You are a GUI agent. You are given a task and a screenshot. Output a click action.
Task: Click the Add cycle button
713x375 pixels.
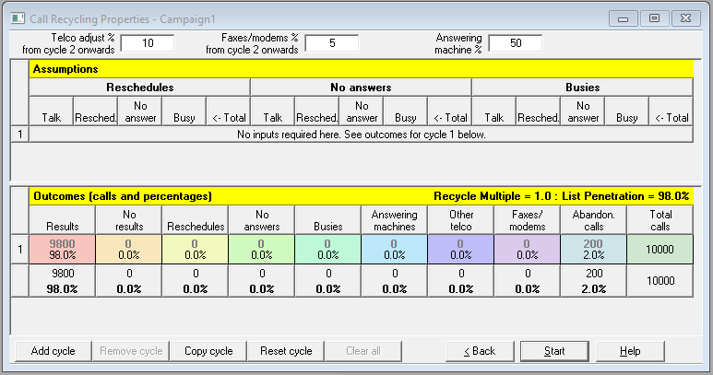51,351
